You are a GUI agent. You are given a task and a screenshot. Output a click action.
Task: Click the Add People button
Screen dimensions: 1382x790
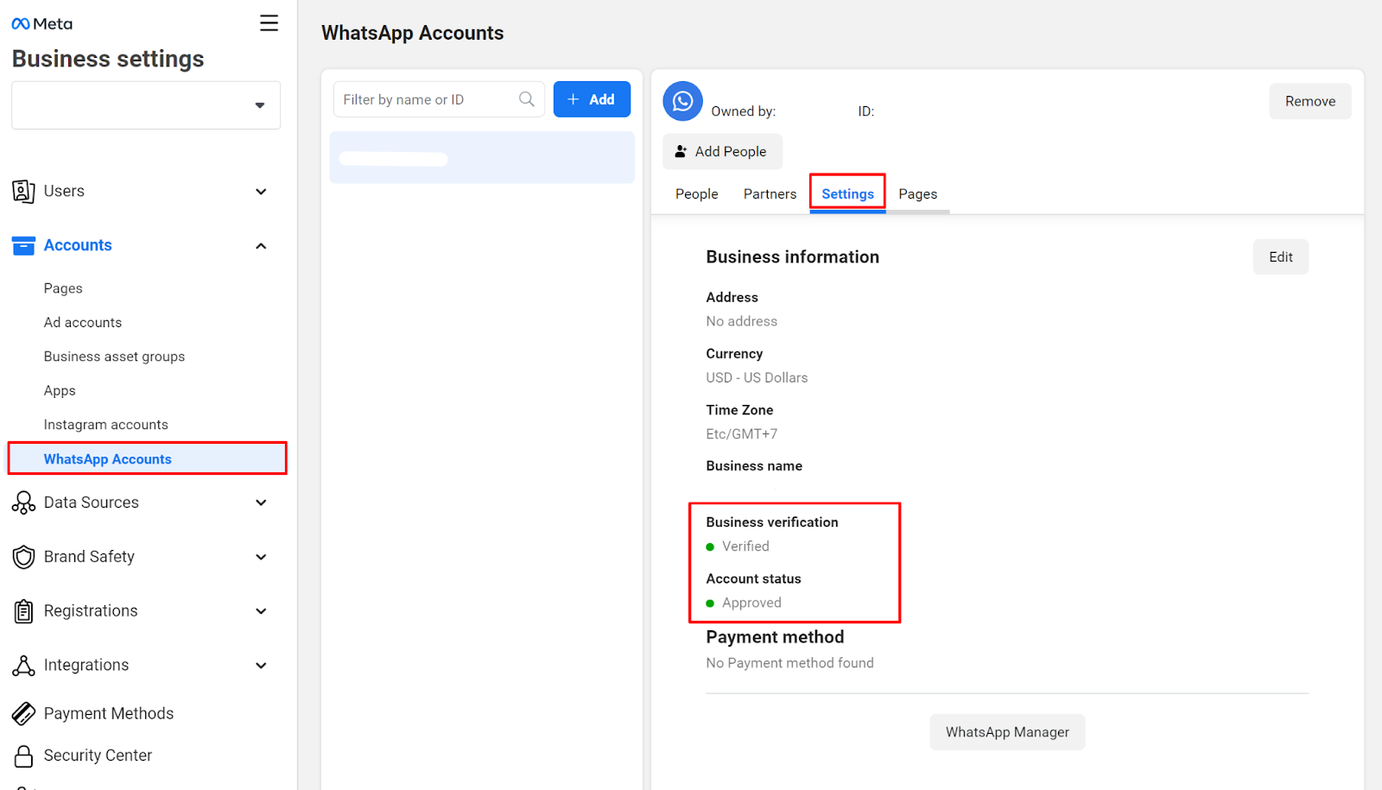point(722,151)
